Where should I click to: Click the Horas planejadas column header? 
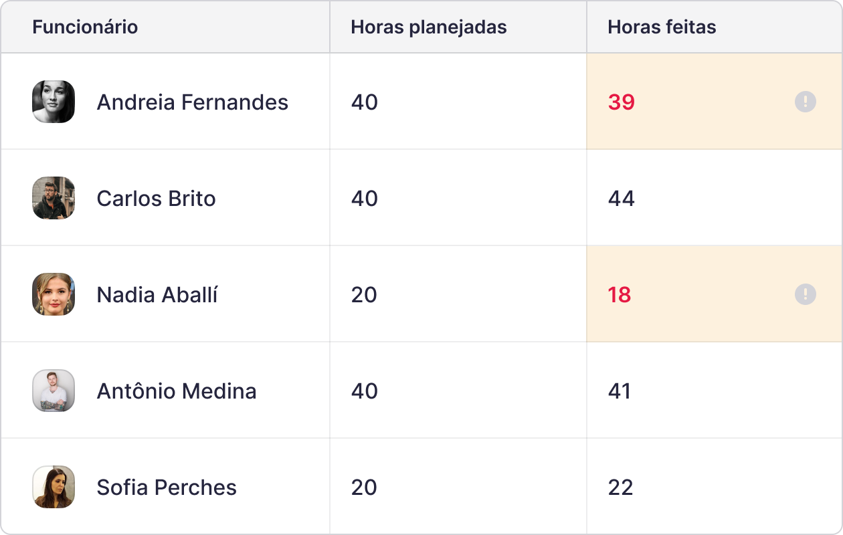coord(429,27)
